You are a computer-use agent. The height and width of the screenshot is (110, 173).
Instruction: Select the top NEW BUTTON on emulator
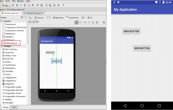tap(131, 31)
